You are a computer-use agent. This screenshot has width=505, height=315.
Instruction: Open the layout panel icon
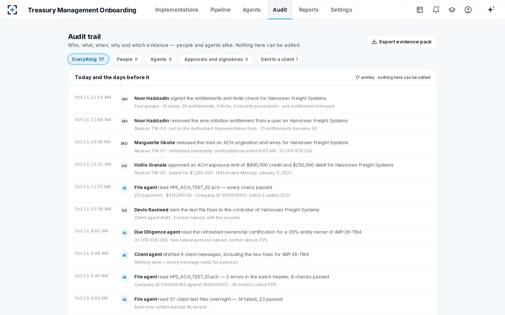(420, 10)
